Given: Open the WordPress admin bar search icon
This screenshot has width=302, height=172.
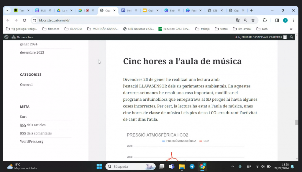Looking at the screenshot, I should (291, 37).
